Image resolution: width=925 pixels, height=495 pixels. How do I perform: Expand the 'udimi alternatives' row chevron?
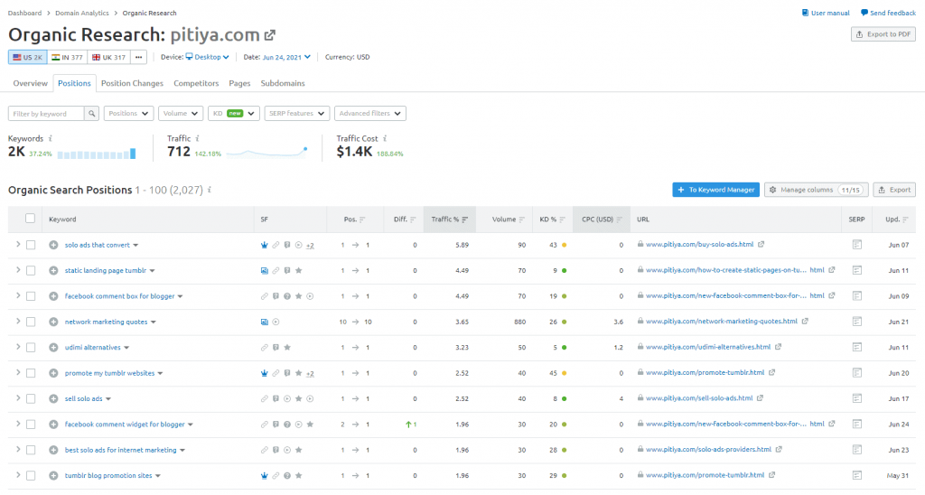click(18, 347)
